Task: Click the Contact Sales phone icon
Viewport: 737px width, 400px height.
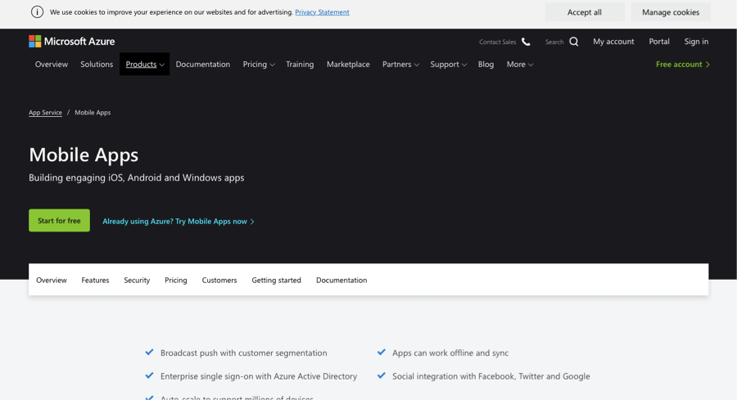Action: coord(526,42)
